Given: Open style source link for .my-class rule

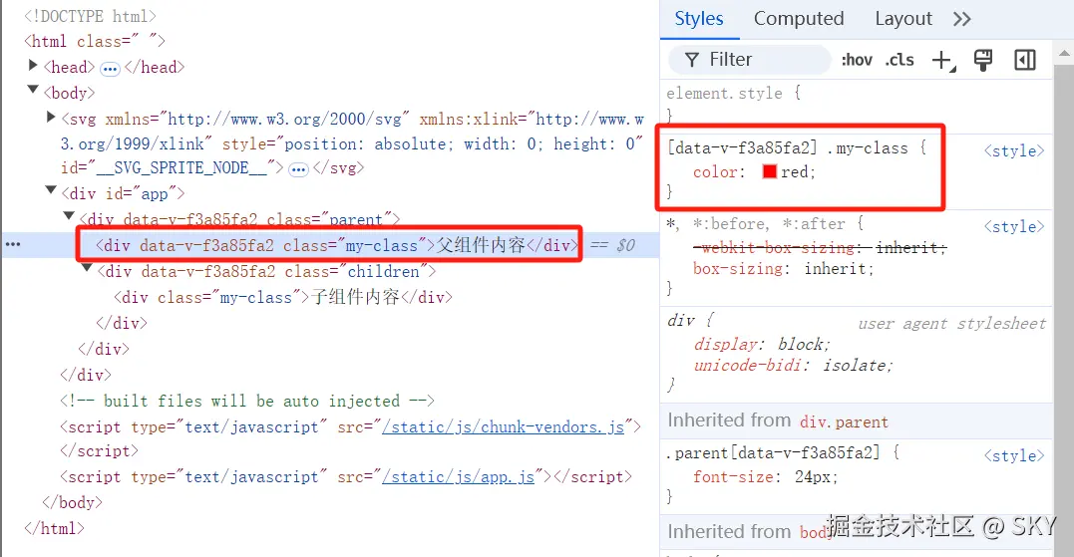Looking at the screenshot, I should (x=1014, y=150).
